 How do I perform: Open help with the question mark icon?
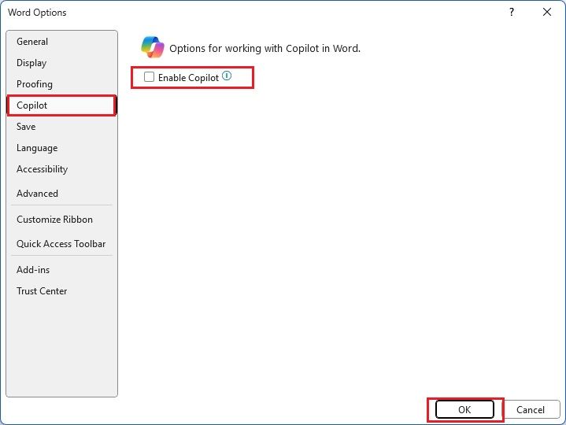pyautogui.click(x=512, y=12)
